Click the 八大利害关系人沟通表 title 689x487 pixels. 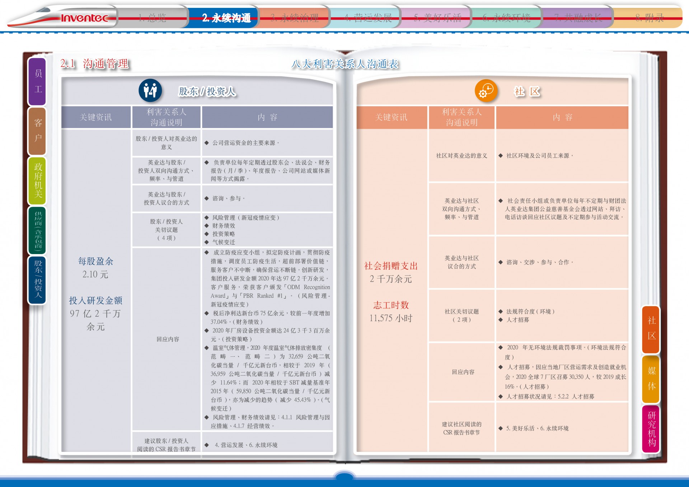(345, 64)
